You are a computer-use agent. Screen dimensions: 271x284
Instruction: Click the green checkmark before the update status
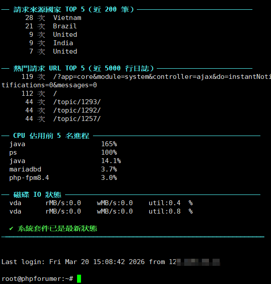pos(11,229)
